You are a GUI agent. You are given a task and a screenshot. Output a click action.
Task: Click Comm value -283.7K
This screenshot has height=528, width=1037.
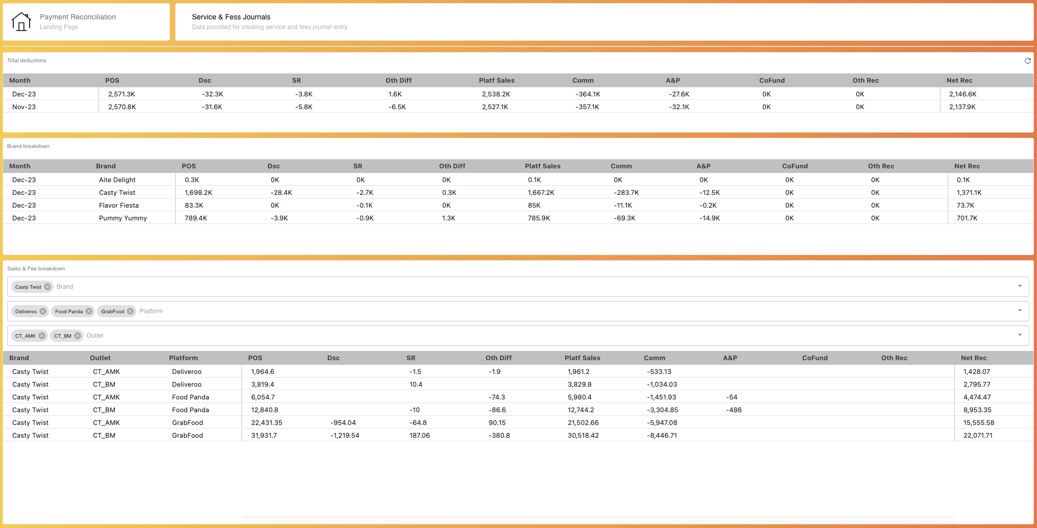pos(626,192)
